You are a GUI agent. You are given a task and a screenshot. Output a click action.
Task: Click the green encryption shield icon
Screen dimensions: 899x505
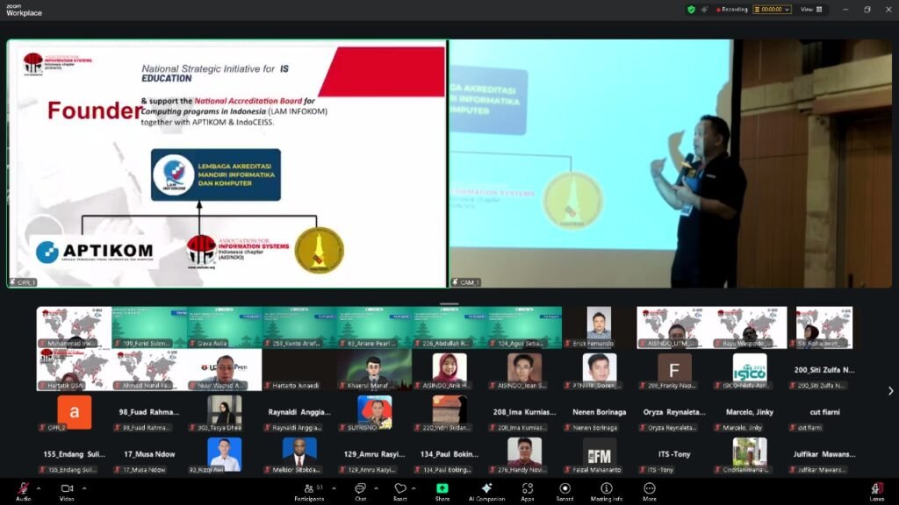(x=692, y=9)
